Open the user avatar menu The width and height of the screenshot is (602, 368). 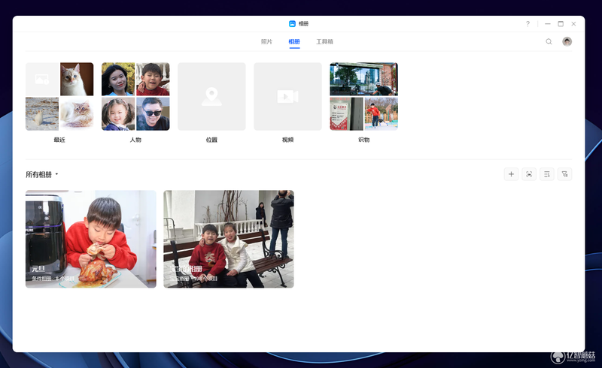[567, 41]
